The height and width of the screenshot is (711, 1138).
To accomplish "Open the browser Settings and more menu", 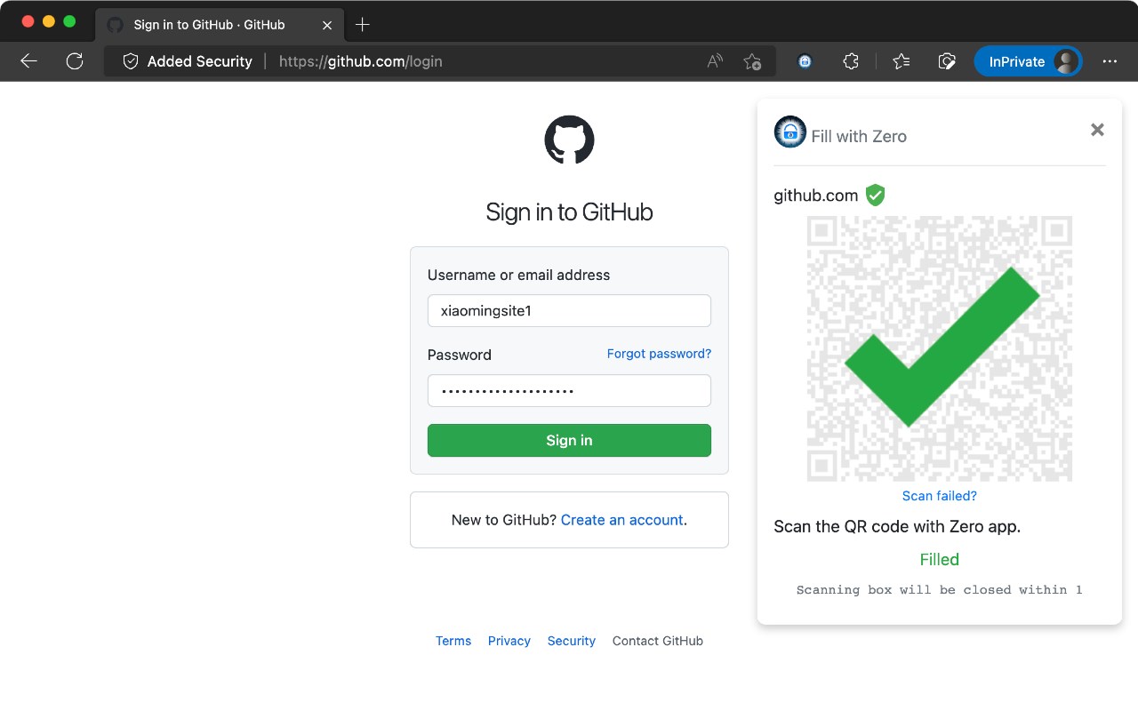I will 1110,61.
